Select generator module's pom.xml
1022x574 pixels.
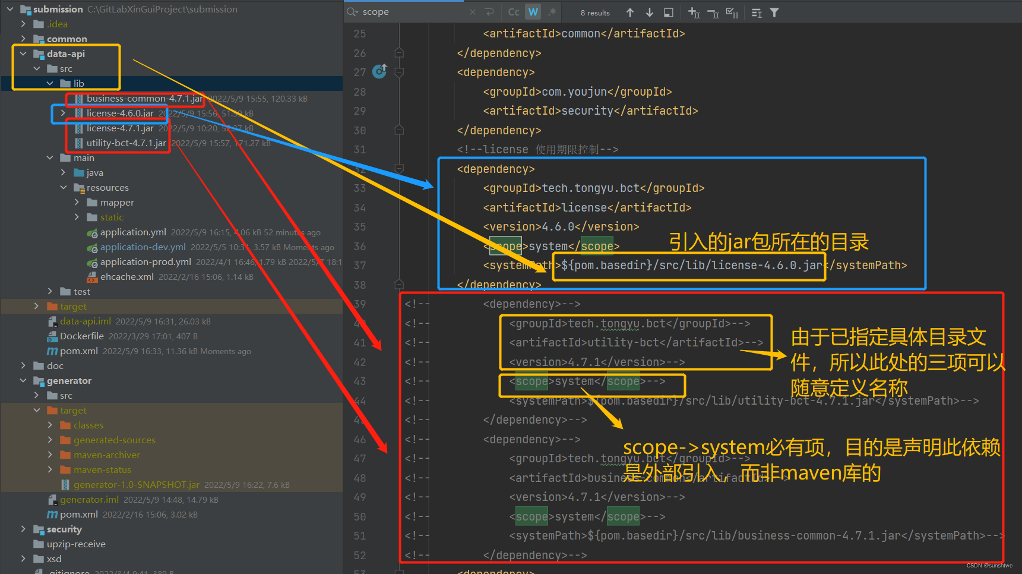click(79, 515)
